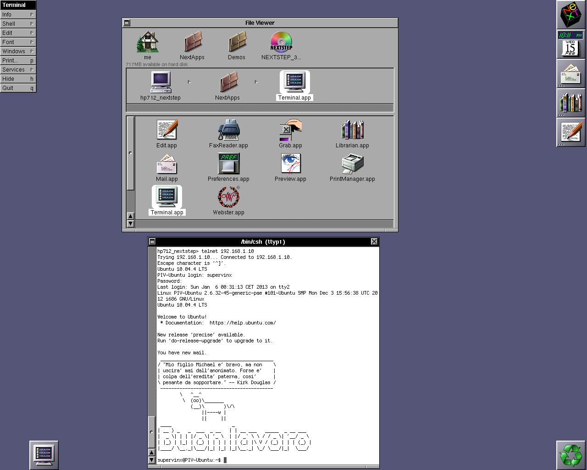This screenshot has width=587, height=470.
Task: Open the Services submenu
Action: (x=18, y=70)
